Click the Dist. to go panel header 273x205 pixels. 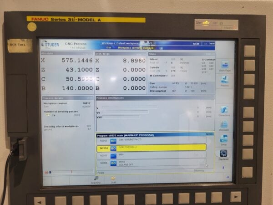121,54
